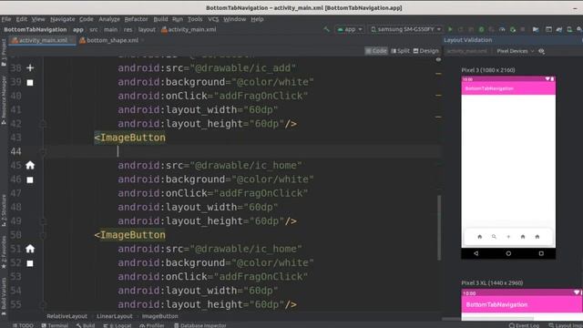Open the samsung SM-G550FY device dropdown
Screen dimensions: 583x328
(406, 29)
